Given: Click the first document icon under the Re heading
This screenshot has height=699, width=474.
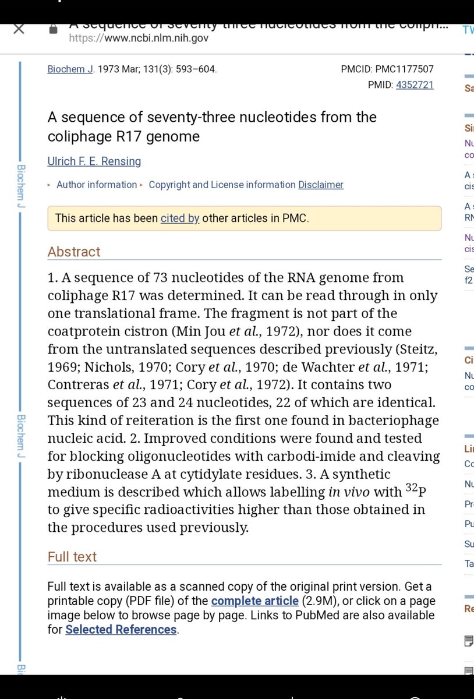Looking at the screenshot, I should pos(469,641).
